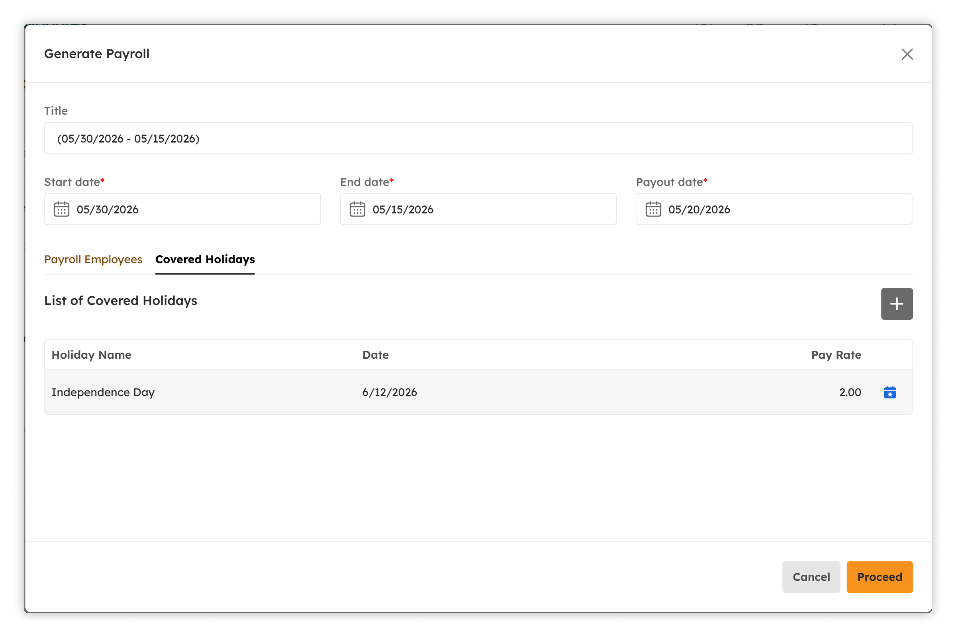Click the Pay Rate column header
Screen dimensions: 956x637
pyautogui.click(x=836, y=355)
